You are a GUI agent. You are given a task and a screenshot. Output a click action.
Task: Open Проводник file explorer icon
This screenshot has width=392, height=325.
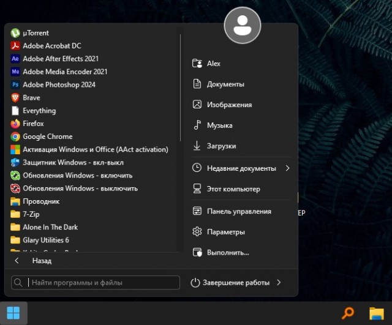(x=15, y=201)
